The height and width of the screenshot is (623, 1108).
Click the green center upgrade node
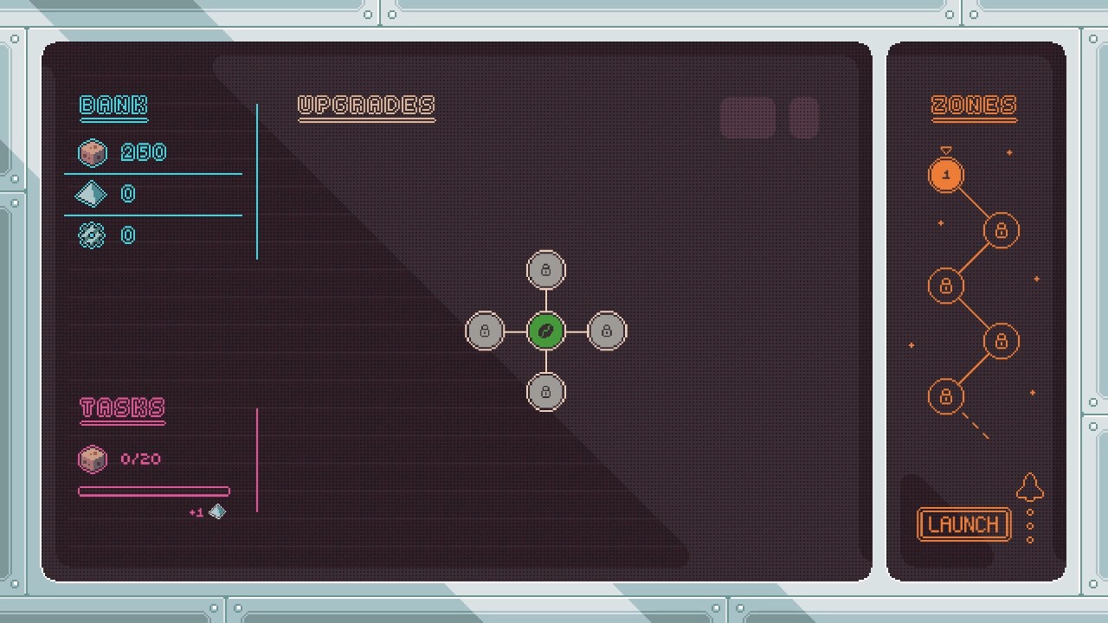click(x=545, y=331)
